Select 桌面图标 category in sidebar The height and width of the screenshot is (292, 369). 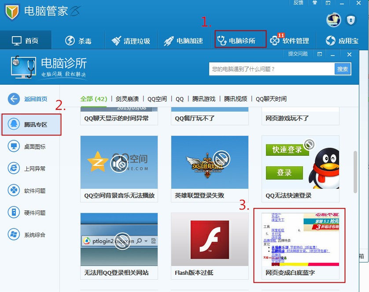(x=30, y=146)
